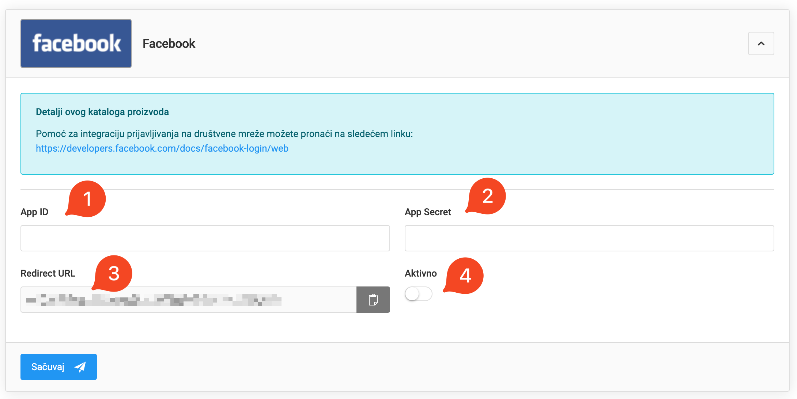The image size is (797, 399).
Task: Click annotation marker number 4
Action: (465, 275)
